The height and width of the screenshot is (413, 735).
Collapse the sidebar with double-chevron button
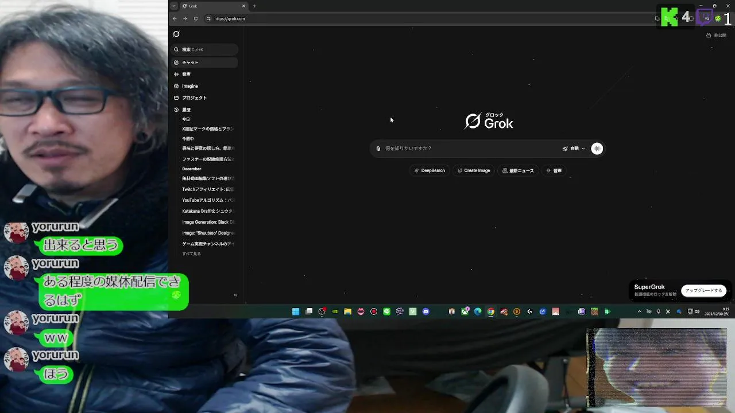click(x=235, y=295)
